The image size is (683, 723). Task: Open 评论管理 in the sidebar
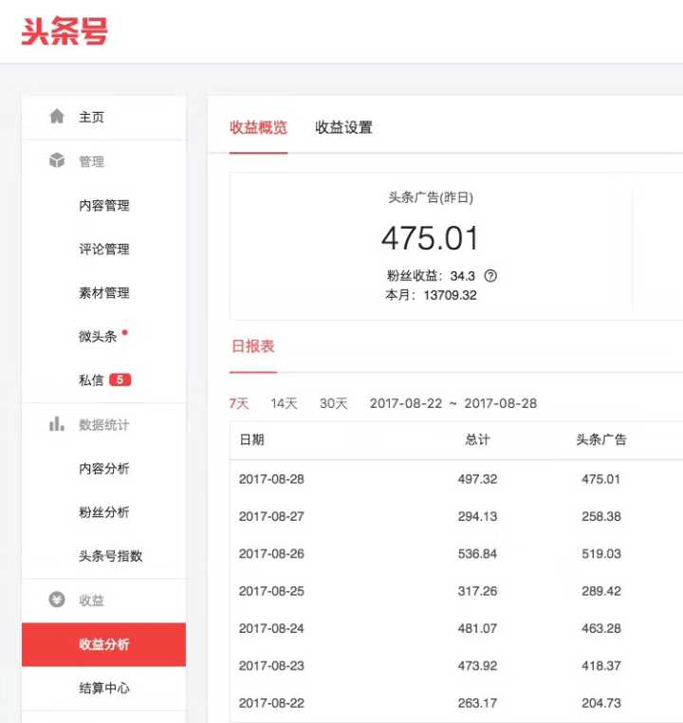[x=103, y=249]
